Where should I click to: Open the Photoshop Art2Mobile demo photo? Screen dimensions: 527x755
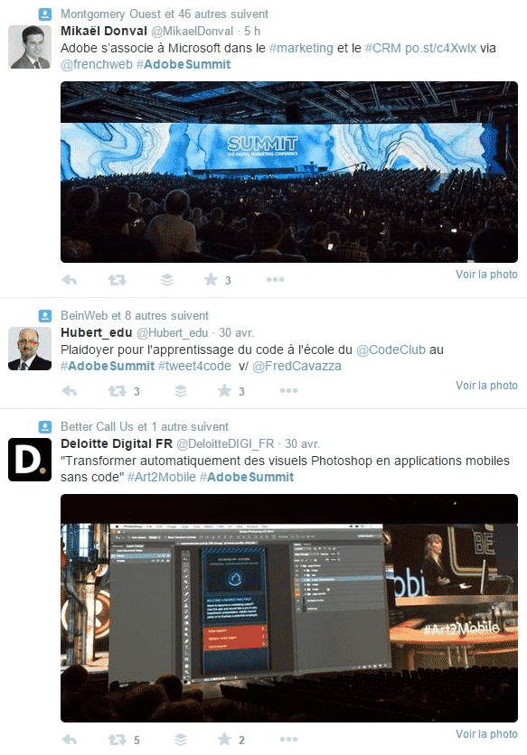(x=289, y=608)
